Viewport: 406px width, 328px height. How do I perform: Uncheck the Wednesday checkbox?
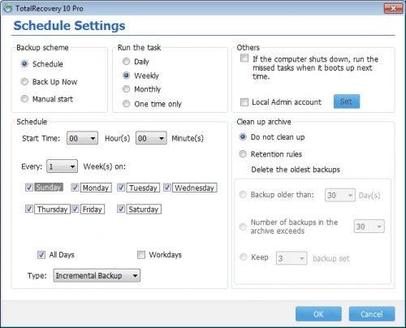tap(167, 188)
